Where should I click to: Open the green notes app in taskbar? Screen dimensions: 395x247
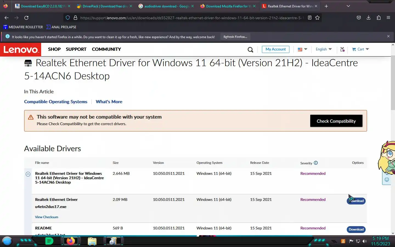(49, 241)
